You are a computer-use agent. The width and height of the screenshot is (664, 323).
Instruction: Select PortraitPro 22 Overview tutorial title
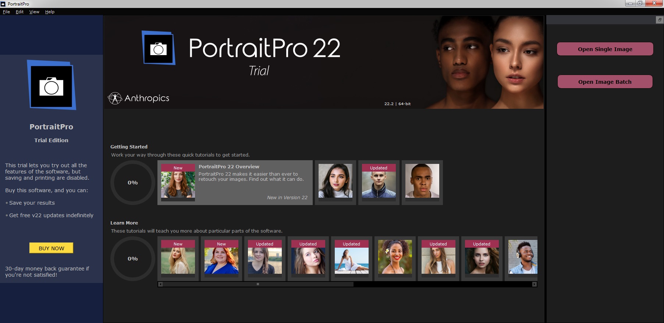(229, 166)
